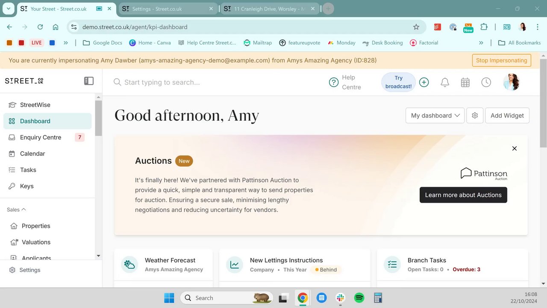The width and height of the screenshot is (547, 308).
Task: Open Calculator from the taskbar
Action: pos(378,298)
